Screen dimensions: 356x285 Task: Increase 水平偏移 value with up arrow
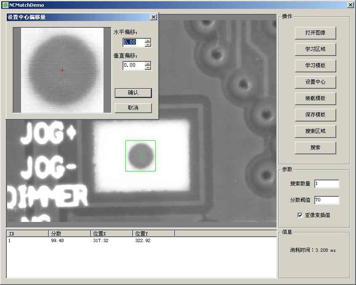coord(148,40)
